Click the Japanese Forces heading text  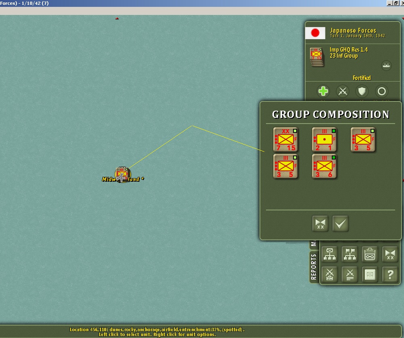point(353,30)
